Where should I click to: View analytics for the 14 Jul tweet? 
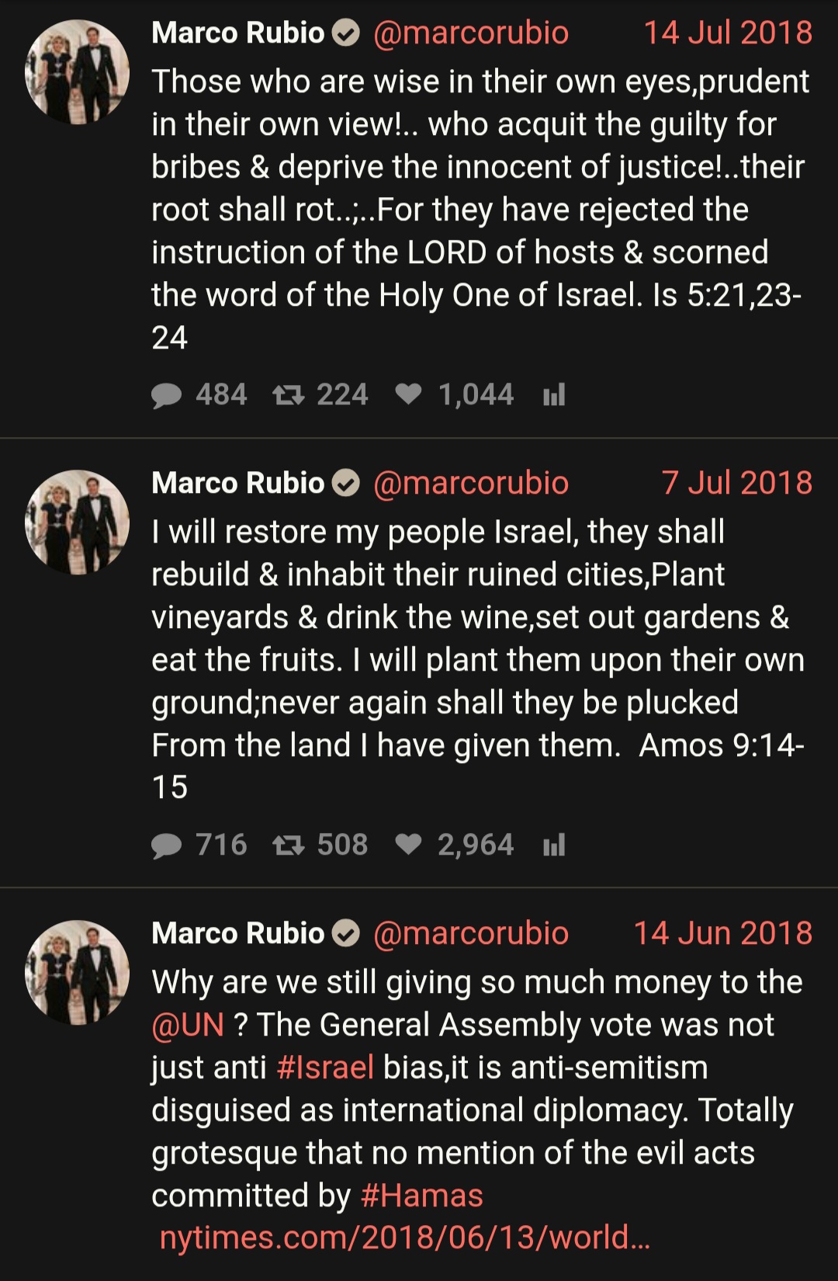[554, 395]
